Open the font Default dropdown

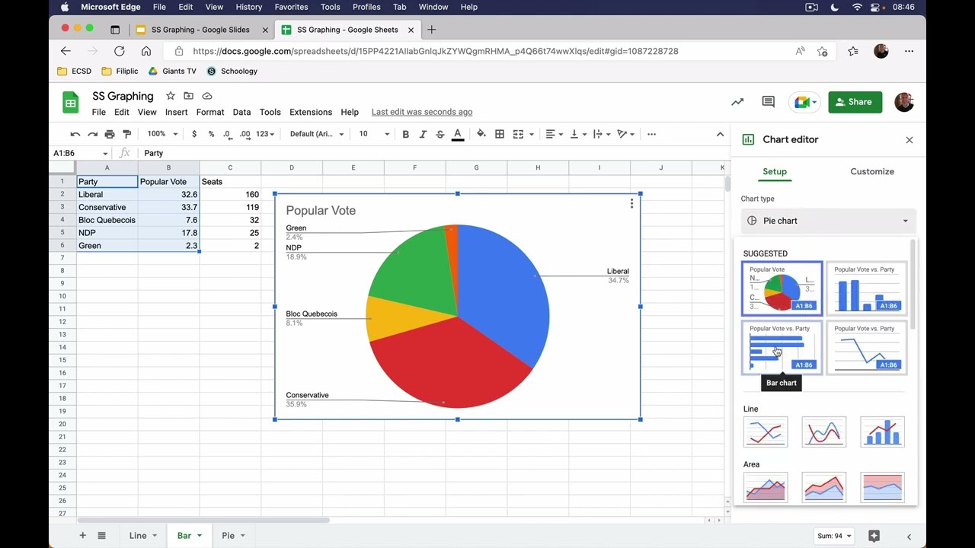[317, 134]
